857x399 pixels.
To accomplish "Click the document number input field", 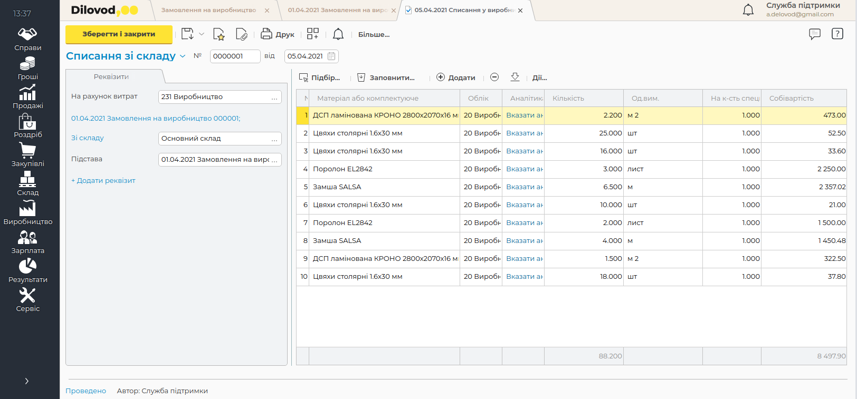I will click(235, 56).
